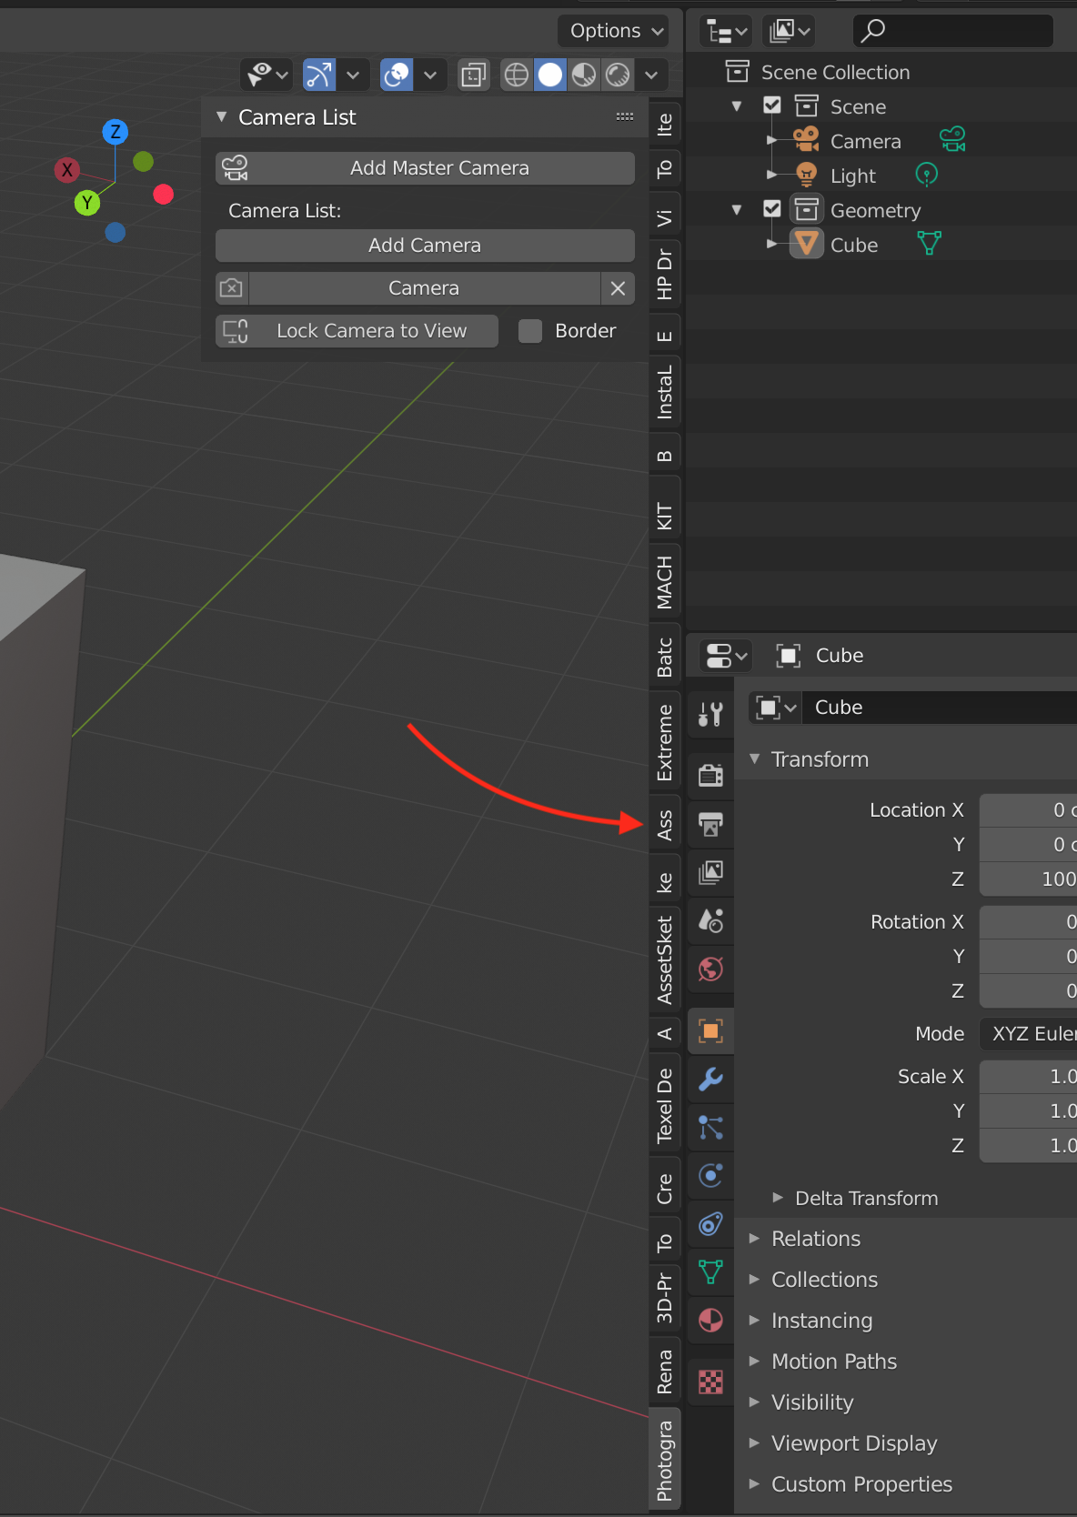1077x1517 pixels.
Task: Open the Particles properties tab icon
Action: click(x=710, y=1128)
